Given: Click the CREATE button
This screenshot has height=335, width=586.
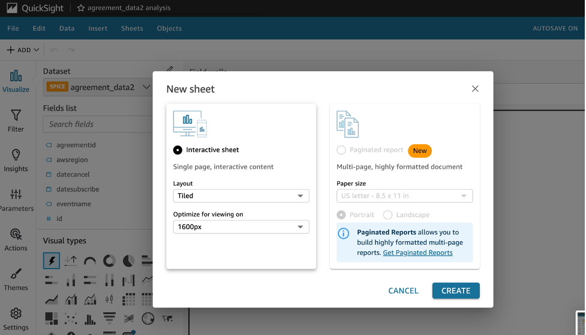Looking at the screenshot, I should click(x=456, y=291).
